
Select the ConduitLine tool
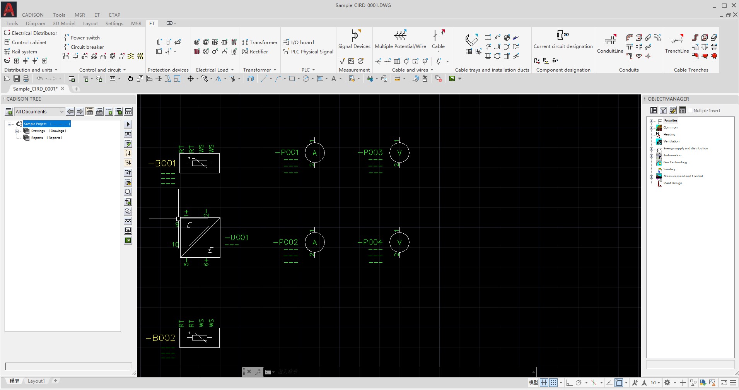610,39
